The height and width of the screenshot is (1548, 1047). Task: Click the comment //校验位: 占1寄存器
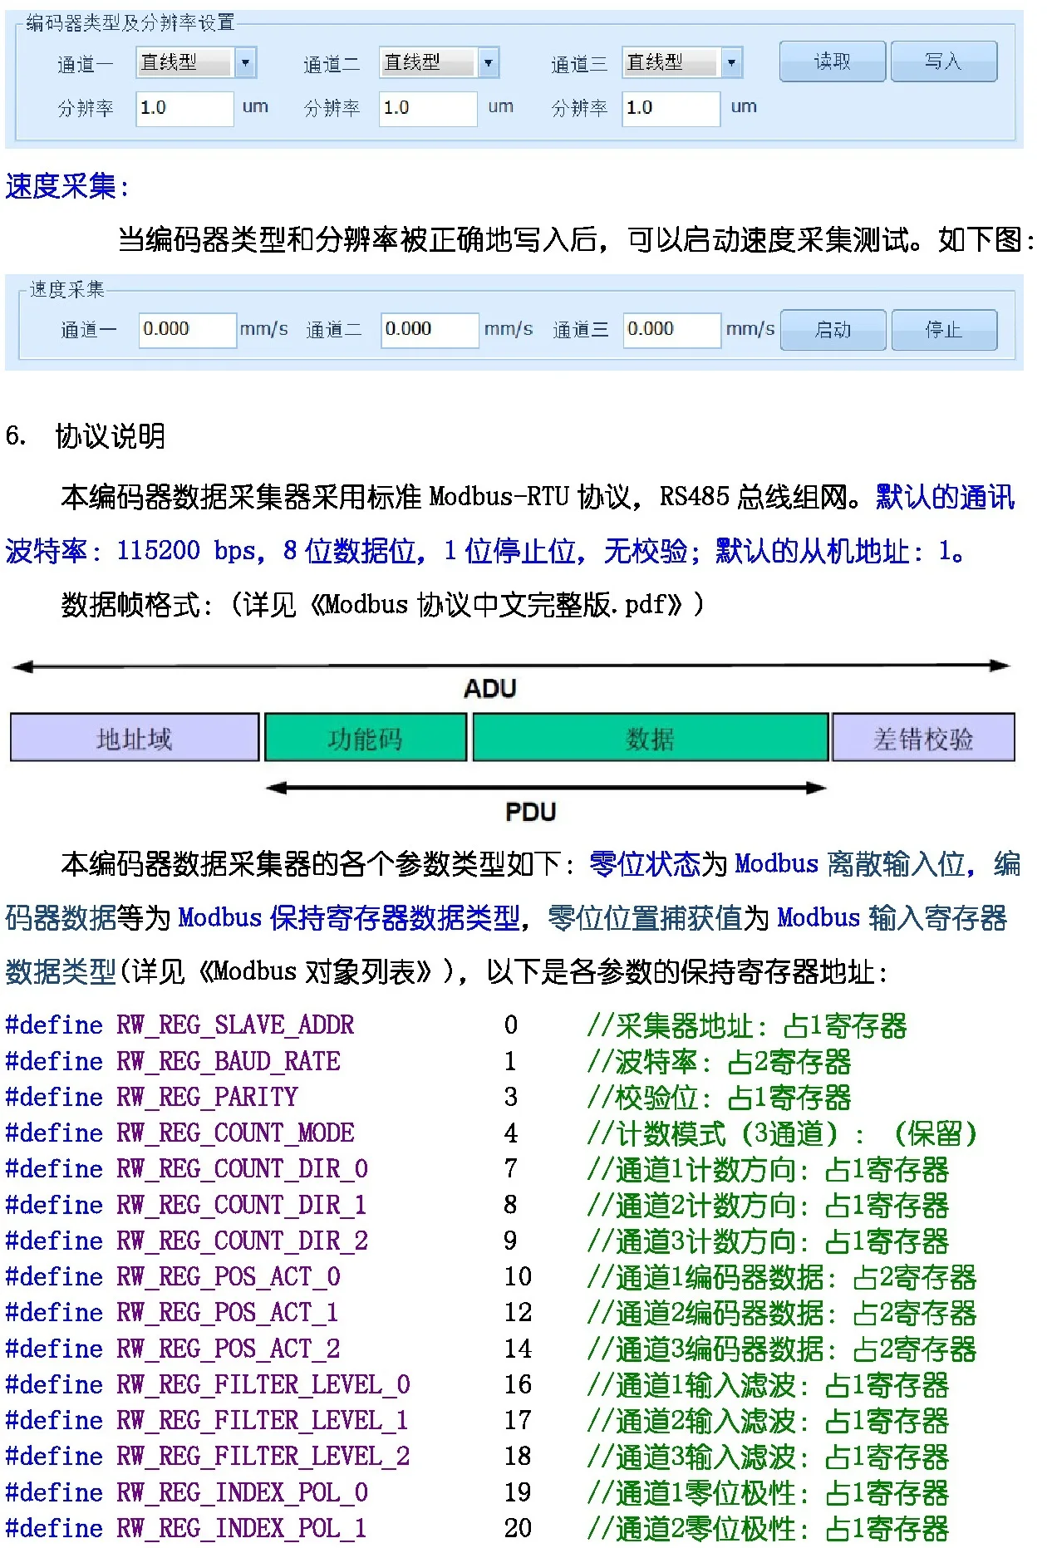pos(719,1098)
